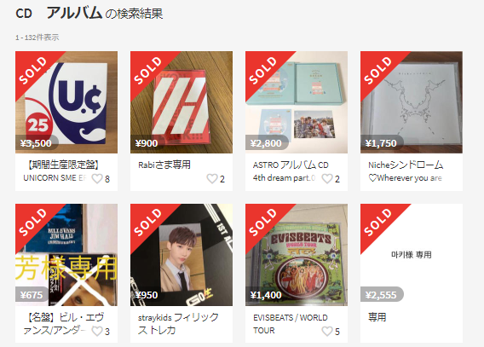Open the Nicheシンドローム CD image
This screenshot has height=347, width=484.
point(412,102)
